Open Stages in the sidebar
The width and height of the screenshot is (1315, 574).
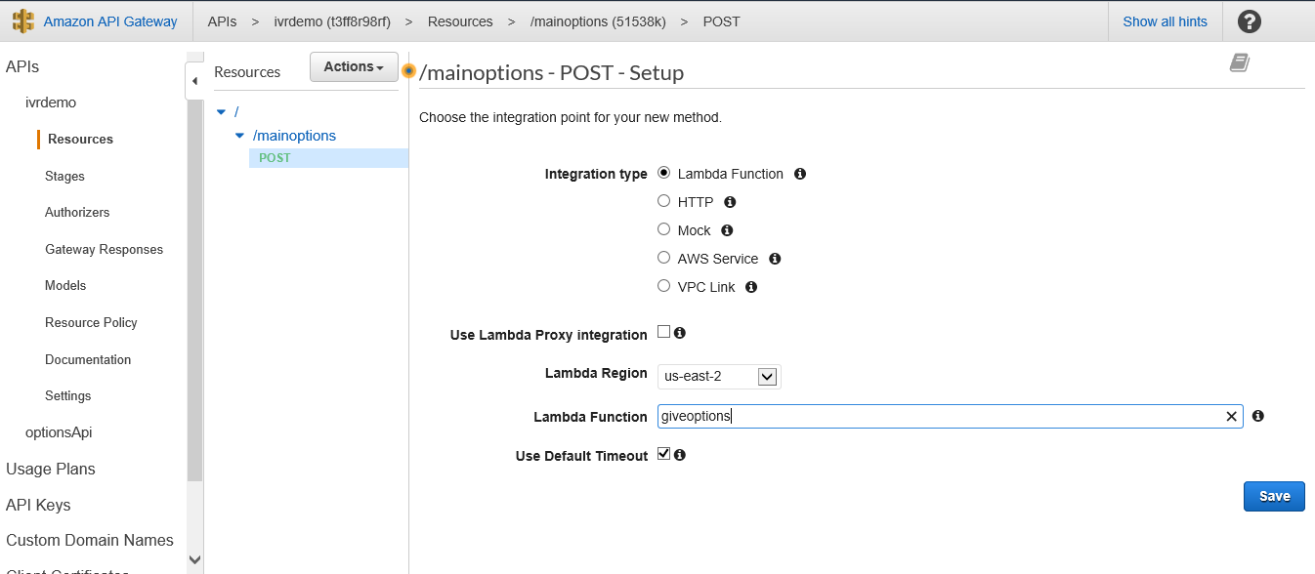click(64, 177)
